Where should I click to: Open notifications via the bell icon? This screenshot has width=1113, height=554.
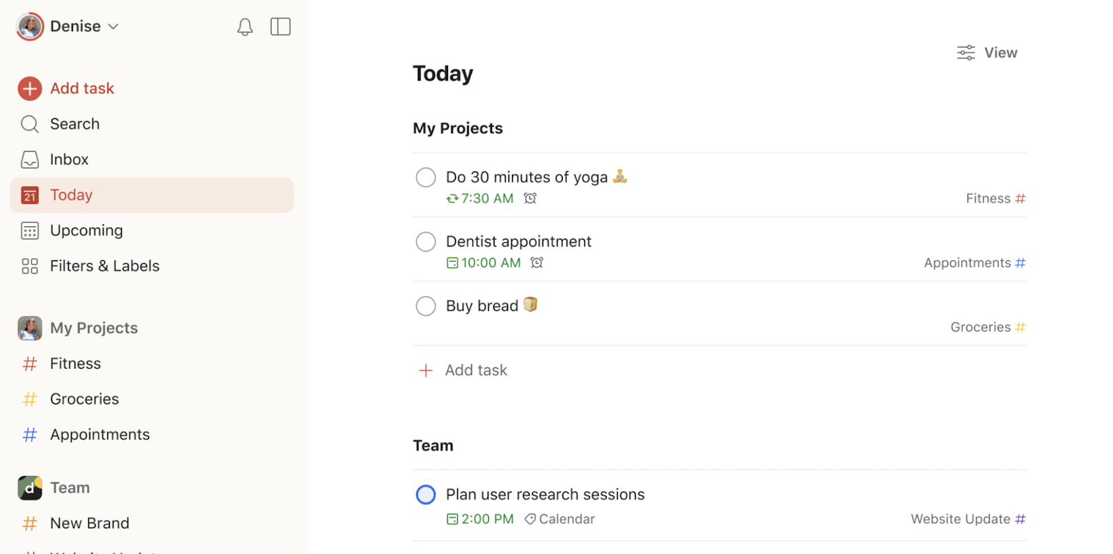pyautogui.click(x=244, y=26)
